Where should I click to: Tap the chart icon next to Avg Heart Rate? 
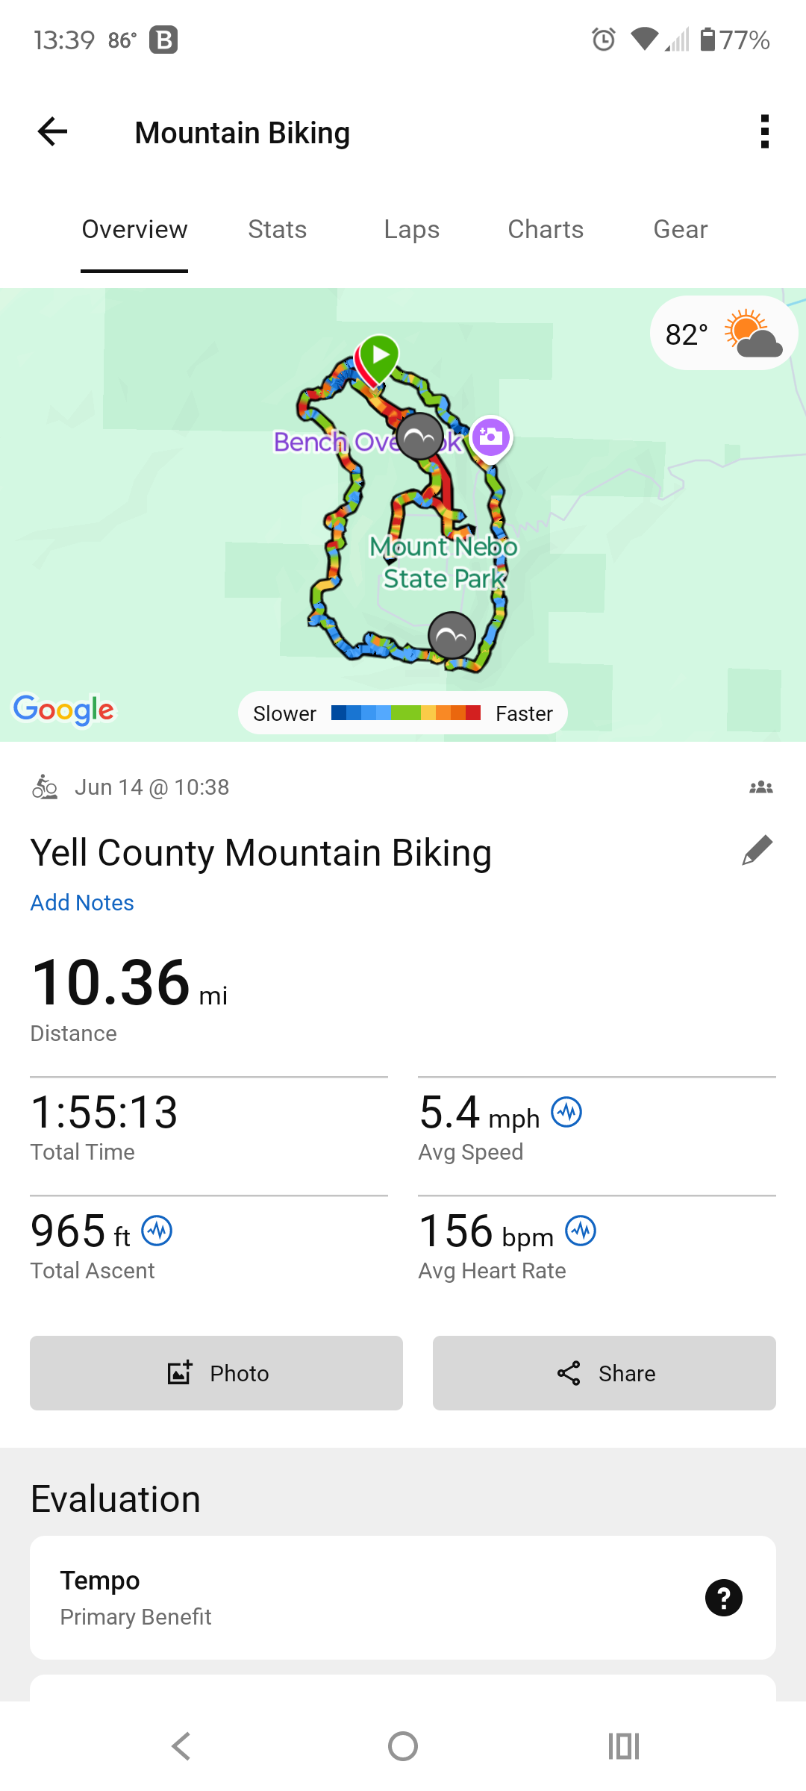(x=581, y=1231)
